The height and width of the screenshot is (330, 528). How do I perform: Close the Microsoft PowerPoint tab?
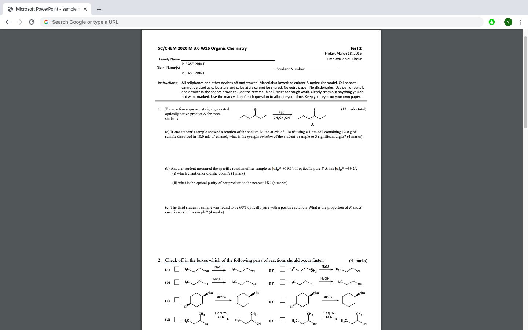click(85, 9)
